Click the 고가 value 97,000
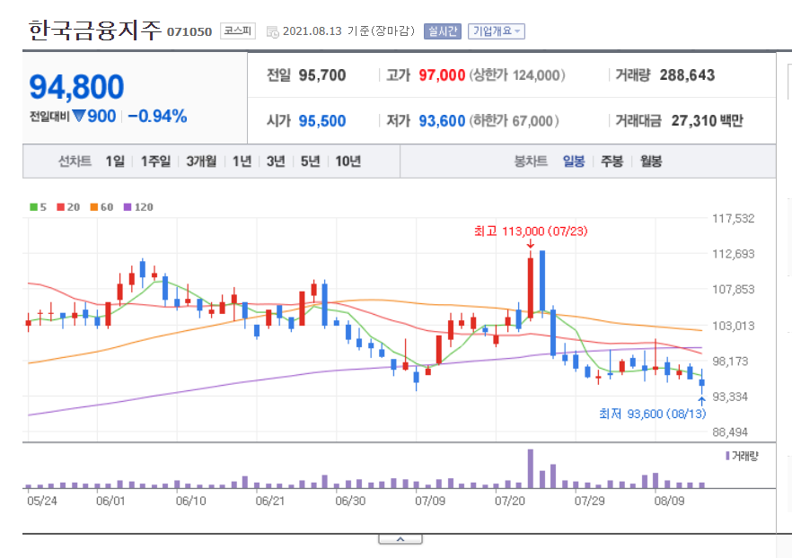 [x=442, y=75]
